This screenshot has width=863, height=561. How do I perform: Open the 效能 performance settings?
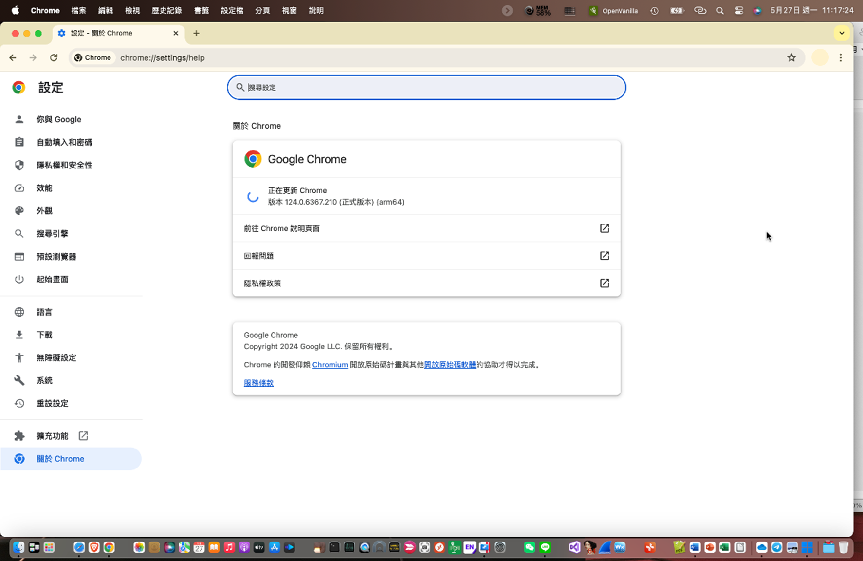coord(44,188)
